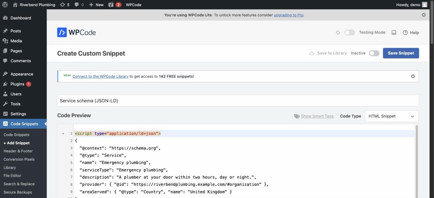Go to the Code Snippets list submenu
The width and height of the screenshot is (434, 198).
tap(17, 135)
